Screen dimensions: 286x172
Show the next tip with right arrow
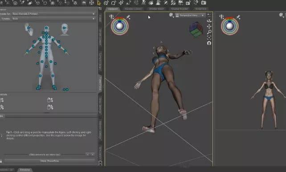click(93, 155)
